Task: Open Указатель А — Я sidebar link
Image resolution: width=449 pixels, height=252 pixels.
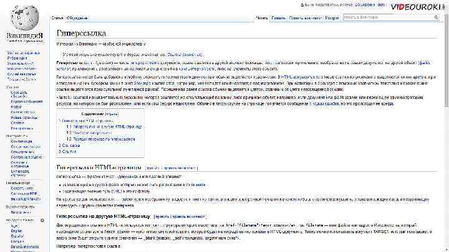Action: (x=20, y=63)
